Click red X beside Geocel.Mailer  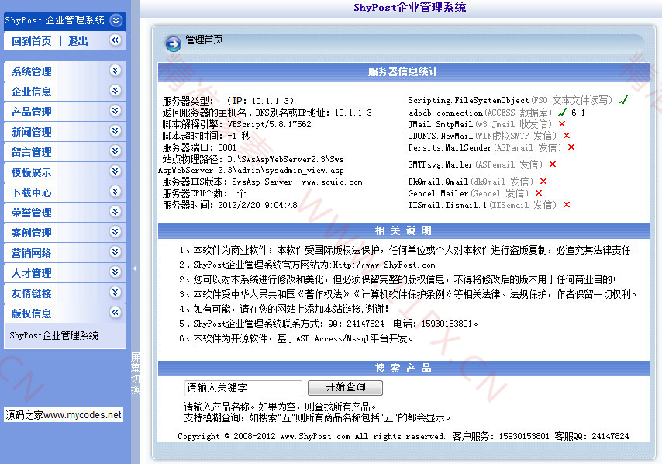tap(539, 193)
